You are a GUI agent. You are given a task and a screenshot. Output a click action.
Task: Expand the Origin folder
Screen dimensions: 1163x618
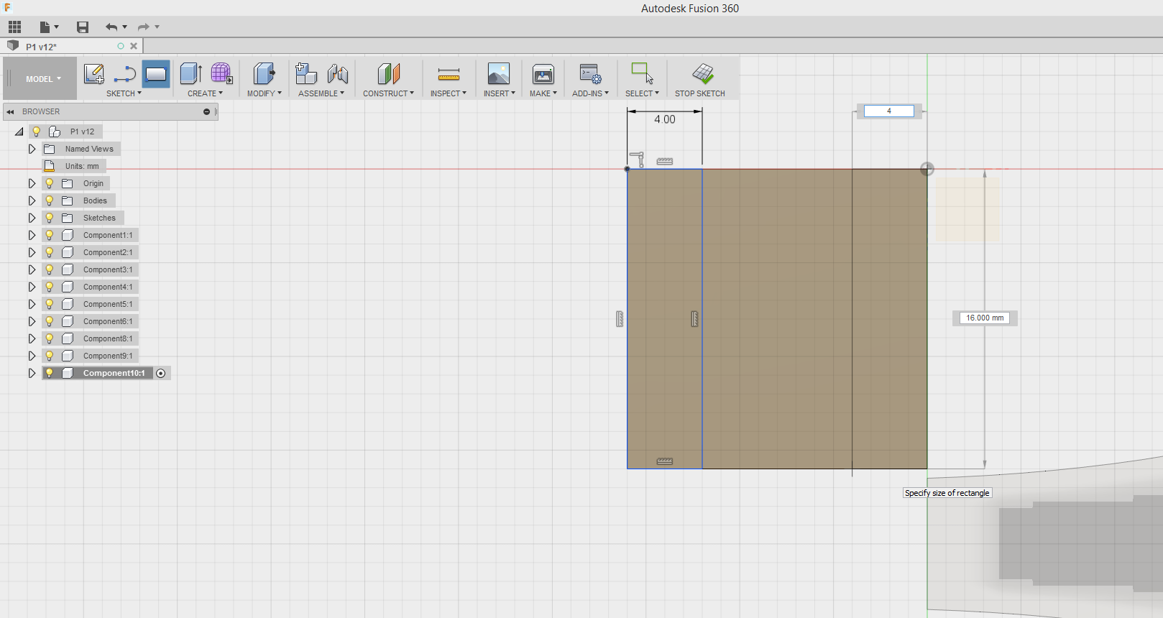[x=32, y=183]
